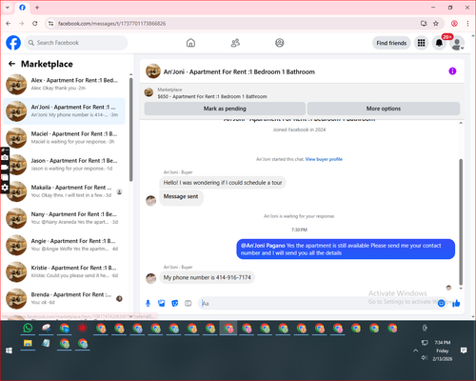Attach a photo using image icon
Screen dimensions: 476x381
(161, 303)
